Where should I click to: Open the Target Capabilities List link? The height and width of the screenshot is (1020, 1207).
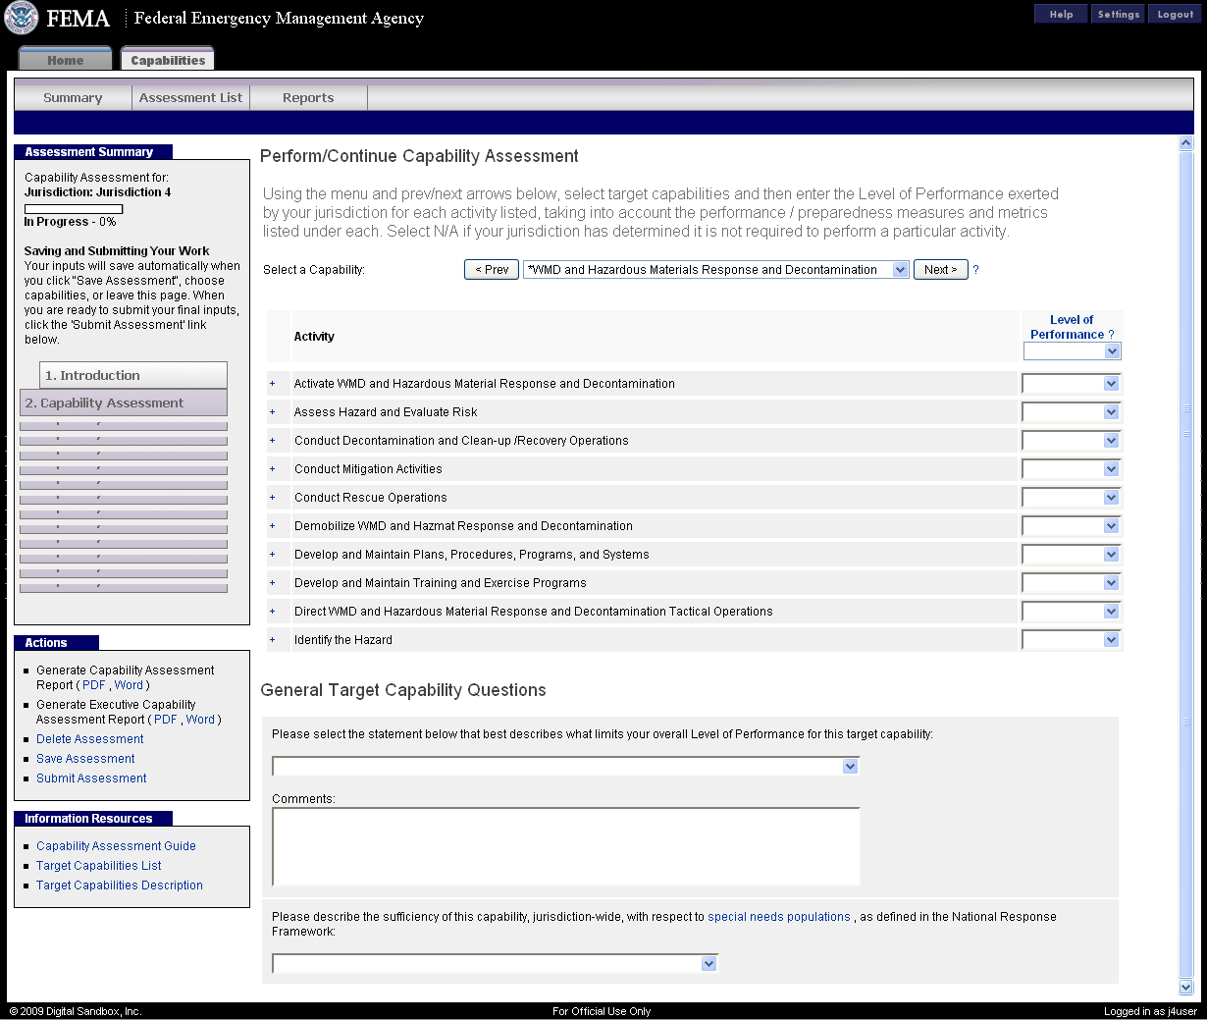99,866
